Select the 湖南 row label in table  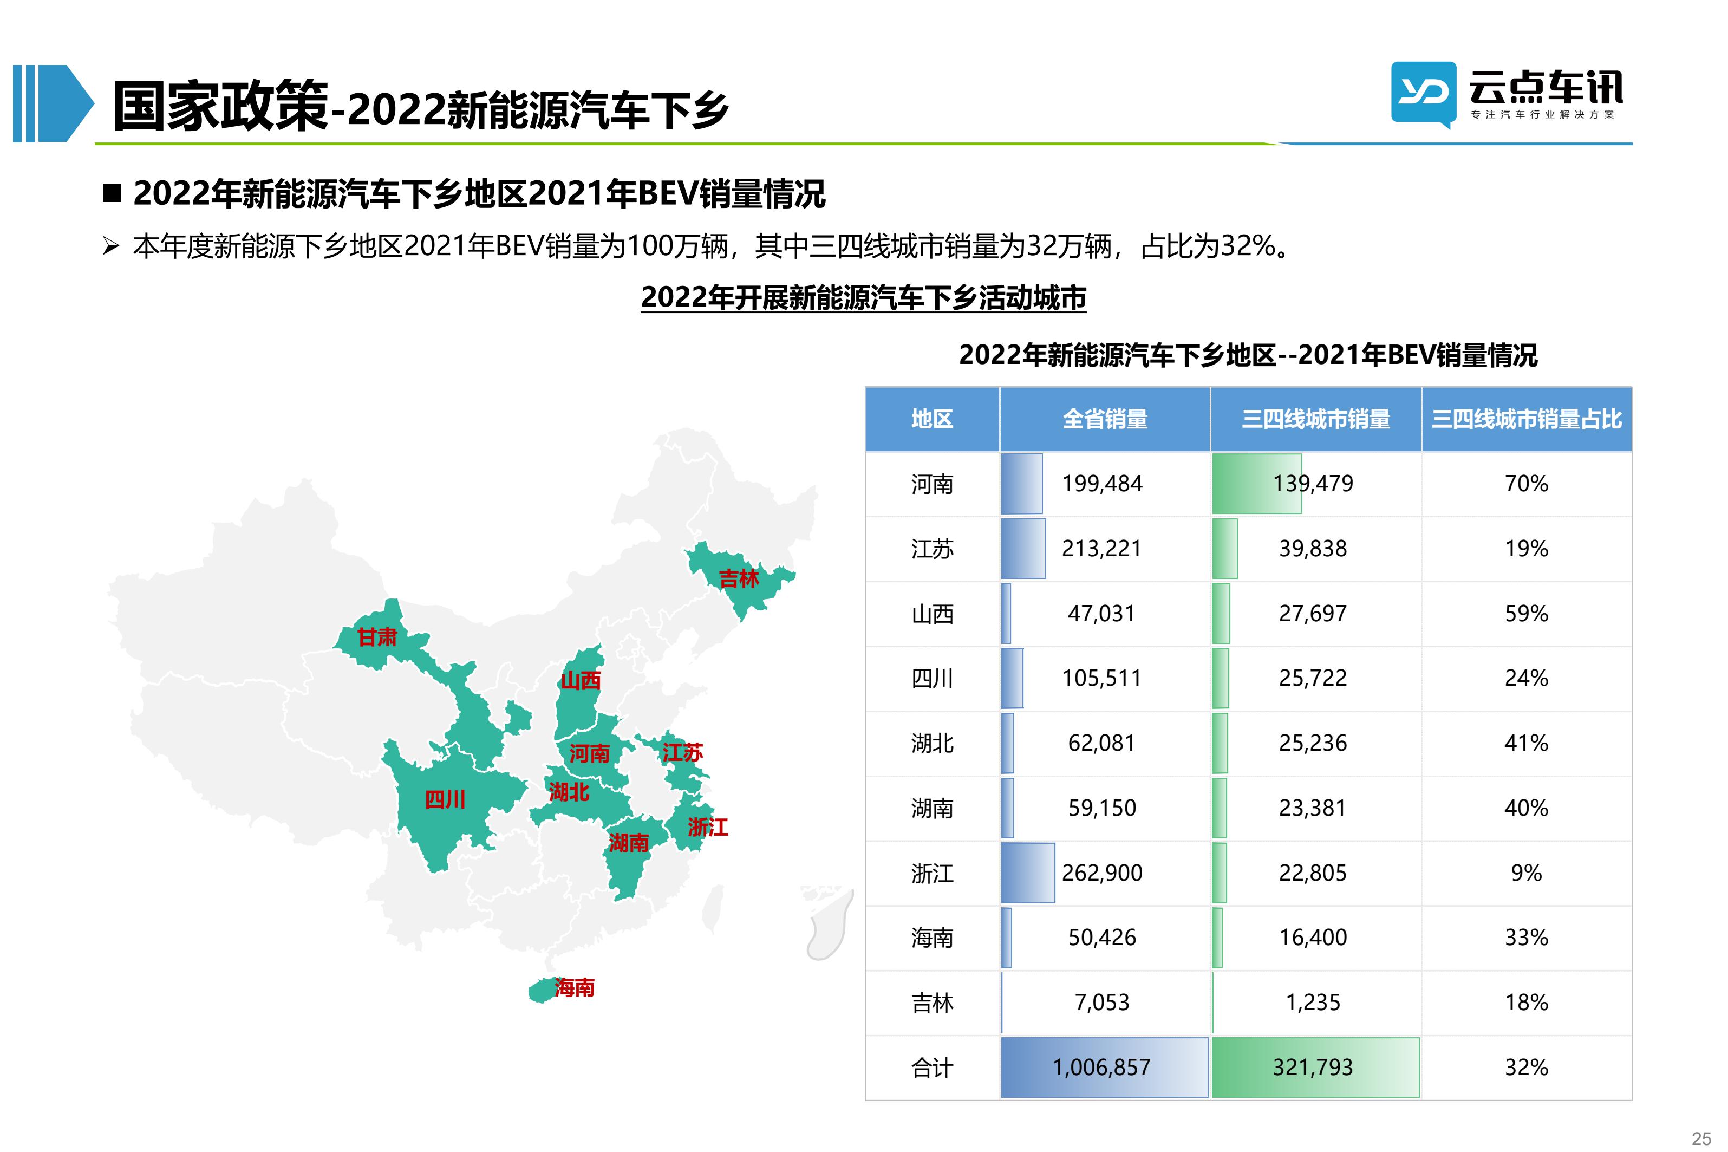932,809
